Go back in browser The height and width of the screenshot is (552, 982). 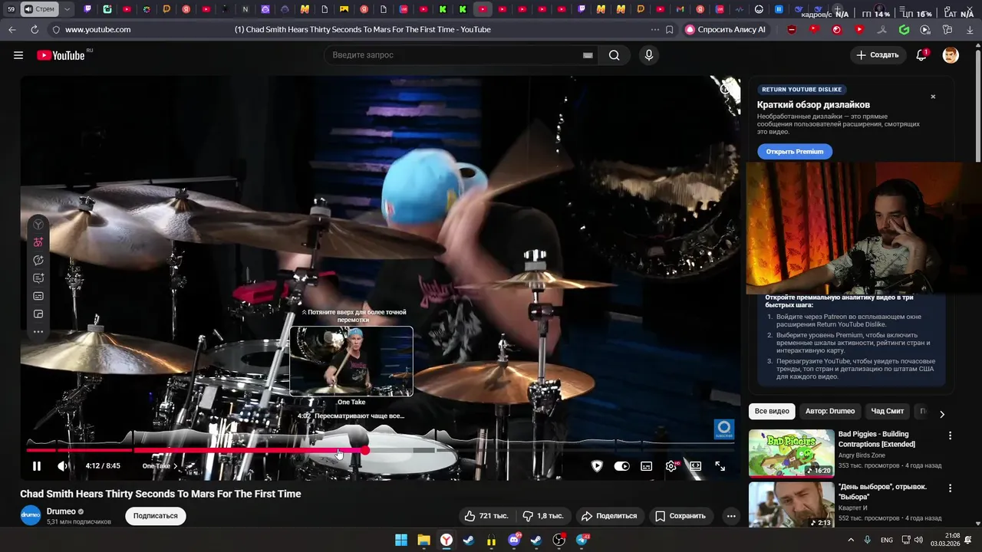click(x=12, y=30)
